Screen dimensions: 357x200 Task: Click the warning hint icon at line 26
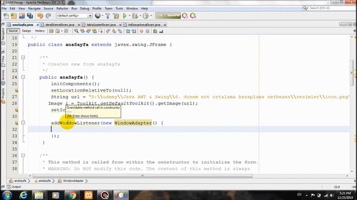click(x=16, y=90)
